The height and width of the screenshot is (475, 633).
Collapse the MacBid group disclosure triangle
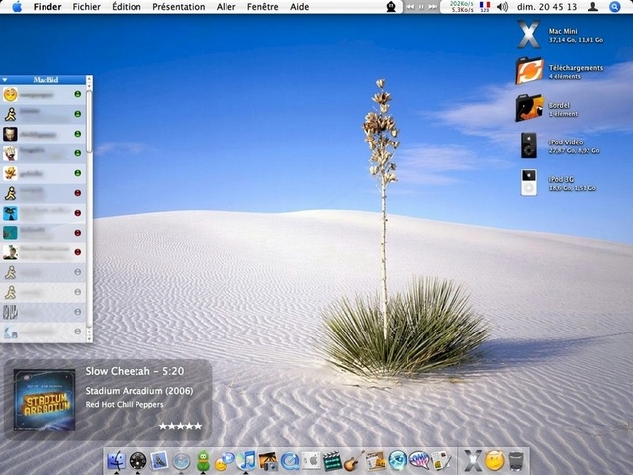click(x=5, y=80)
